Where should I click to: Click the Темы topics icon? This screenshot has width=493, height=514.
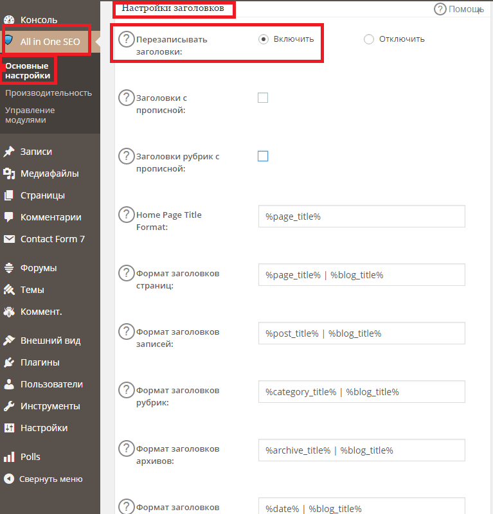pyautogui.click(x=9, y=290)
